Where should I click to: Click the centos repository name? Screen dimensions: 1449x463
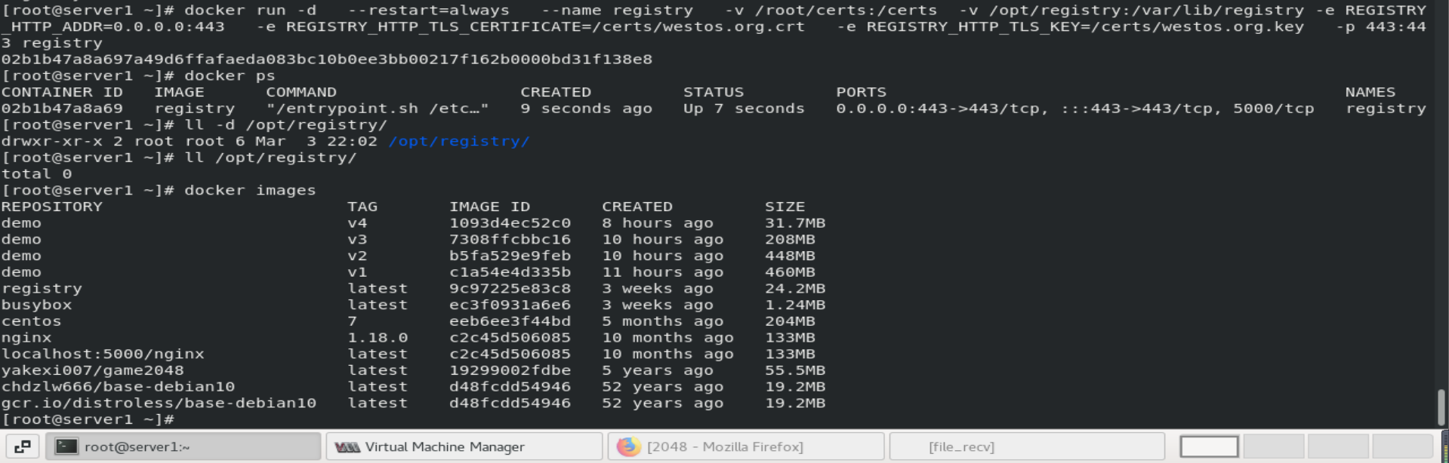tap(31, 321)
